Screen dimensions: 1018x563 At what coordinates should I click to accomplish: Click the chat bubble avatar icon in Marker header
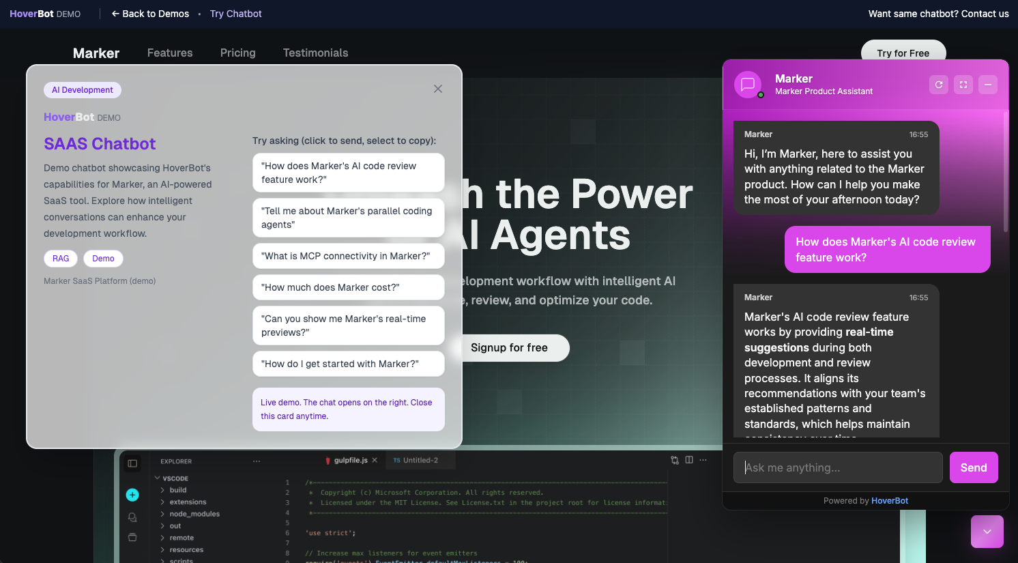748,85
